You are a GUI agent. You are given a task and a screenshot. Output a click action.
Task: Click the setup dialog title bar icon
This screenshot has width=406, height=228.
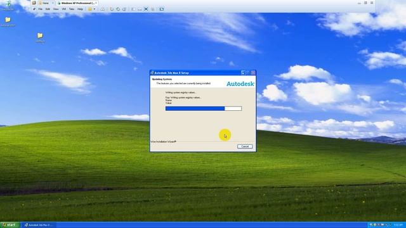click(x=152, y=73)
